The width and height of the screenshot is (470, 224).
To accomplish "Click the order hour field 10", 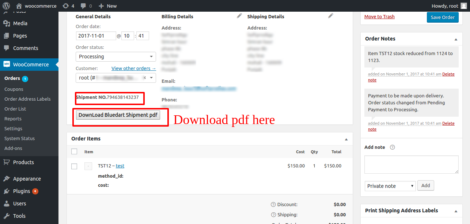I will coord(128,36).
